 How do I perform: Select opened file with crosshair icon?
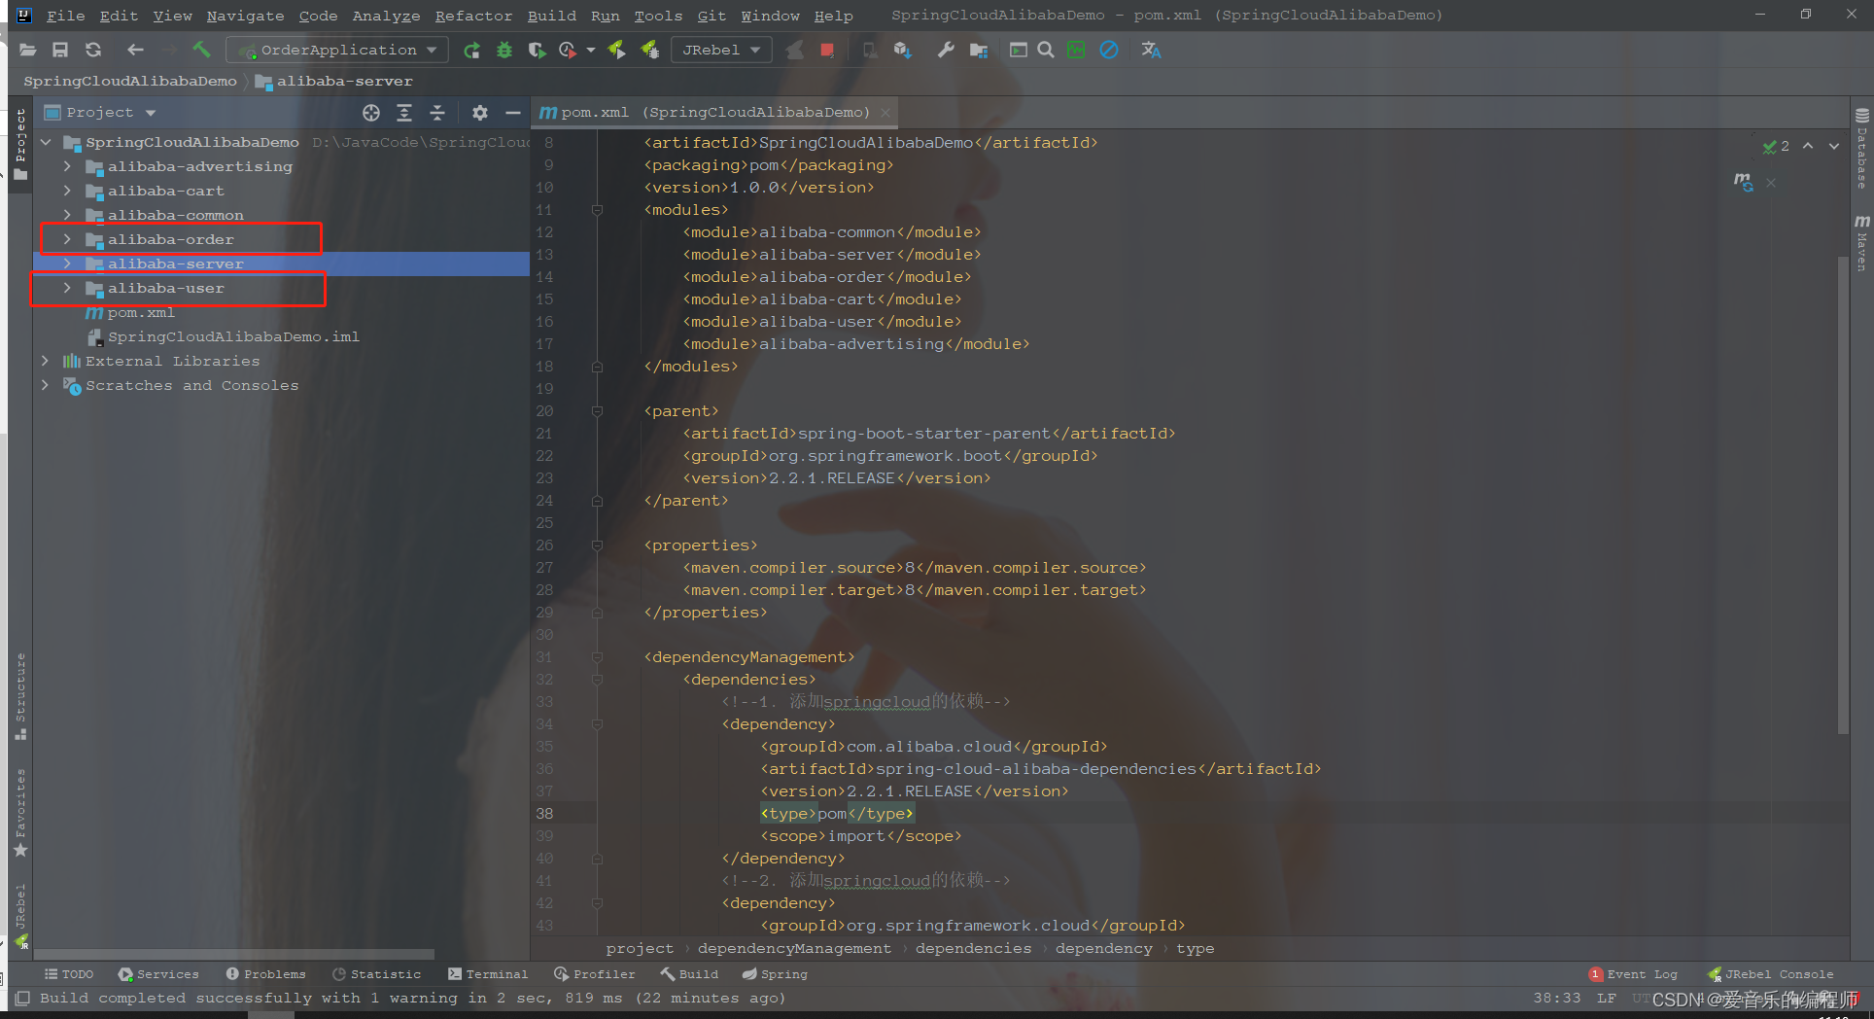click(x=371, y=113)
